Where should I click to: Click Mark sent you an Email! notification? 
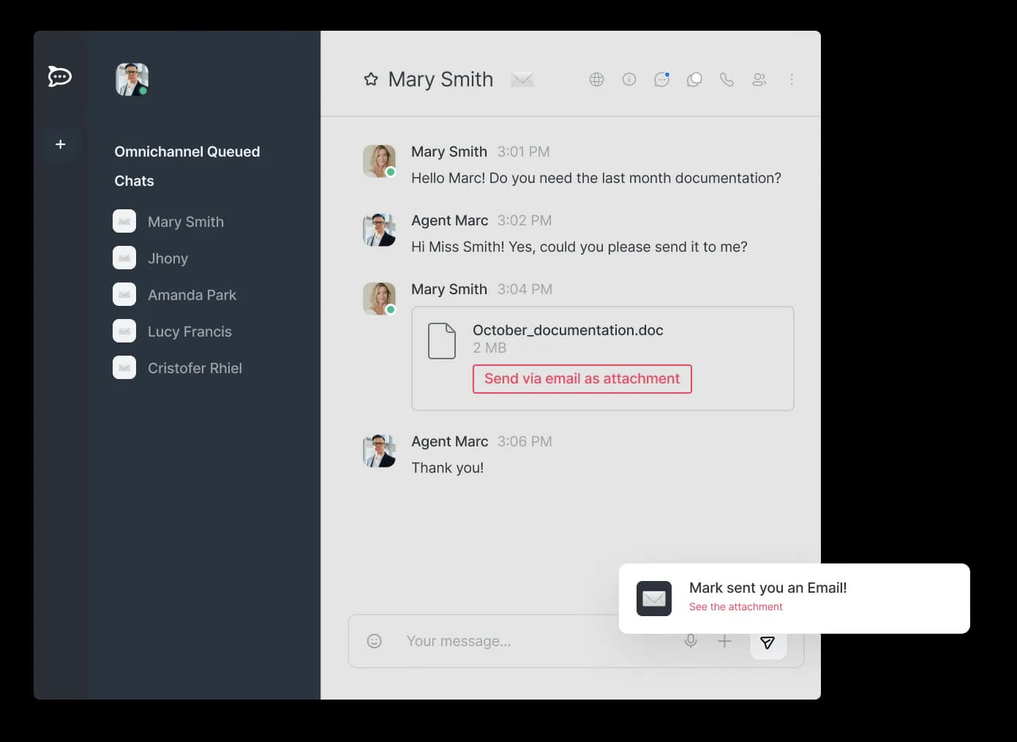[x=768, y=588]
